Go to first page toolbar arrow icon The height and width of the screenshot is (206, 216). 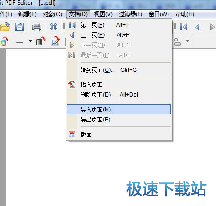pyautogui.click(x=184, y=27)
